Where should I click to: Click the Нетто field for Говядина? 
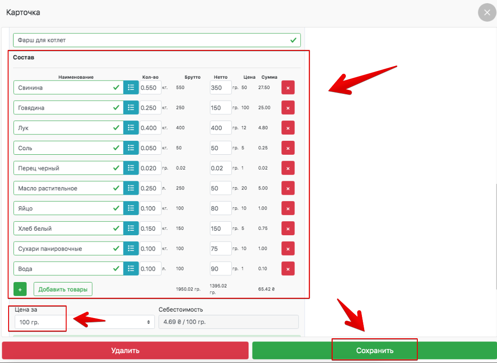tap(220, 108)
